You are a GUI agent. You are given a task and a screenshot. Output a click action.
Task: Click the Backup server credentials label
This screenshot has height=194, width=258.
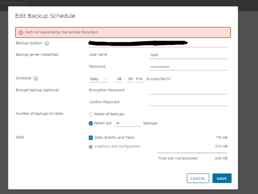pyautogui.click(x=37, y=55)
